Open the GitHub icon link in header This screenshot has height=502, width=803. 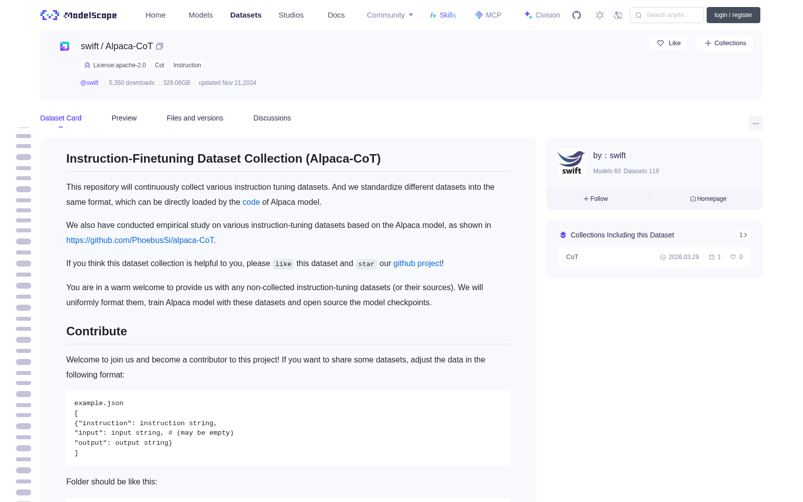[x=577, y=15]
